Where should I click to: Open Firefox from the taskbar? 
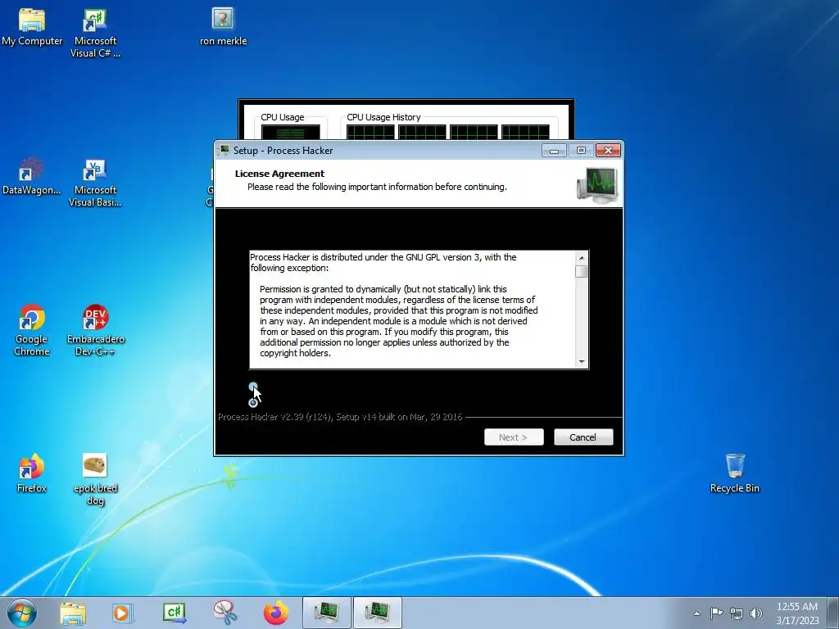point(275,613)
